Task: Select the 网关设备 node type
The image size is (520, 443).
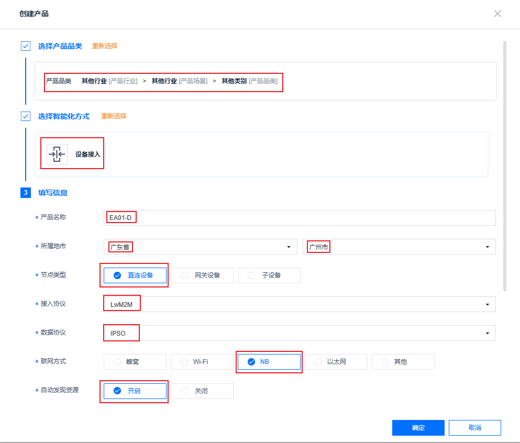Action: 202,275
